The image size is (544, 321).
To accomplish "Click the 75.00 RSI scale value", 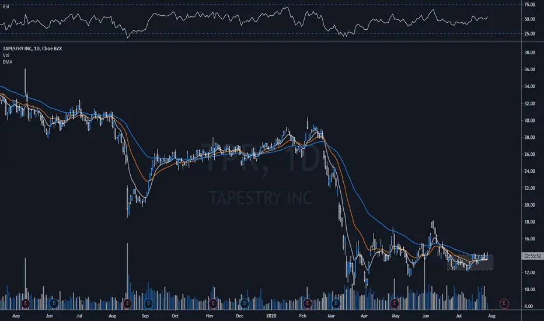I will (x=529, y=5).
